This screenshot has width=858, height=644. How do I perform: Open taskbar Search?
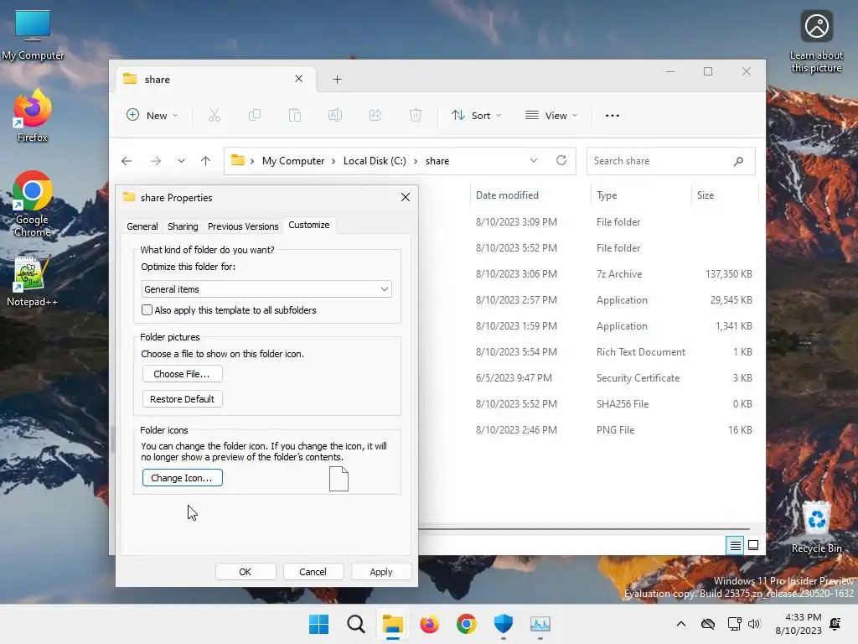pyautogui.click(x=355, y=624)
